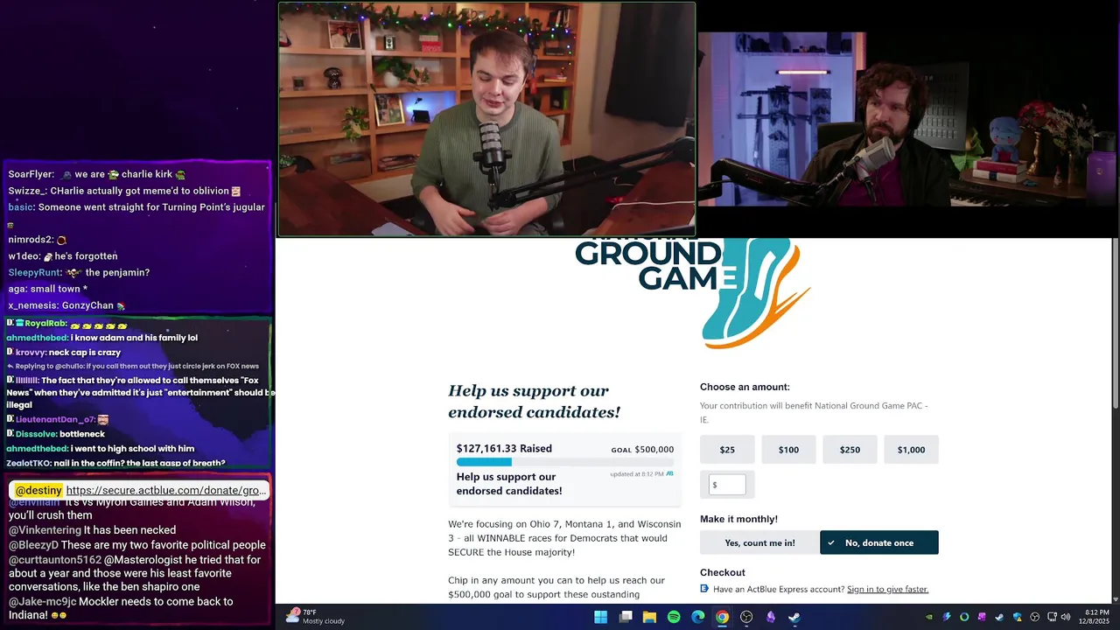Open network settings from tray
This screenshot has width=1120, height=630.
pos(1052,617)
